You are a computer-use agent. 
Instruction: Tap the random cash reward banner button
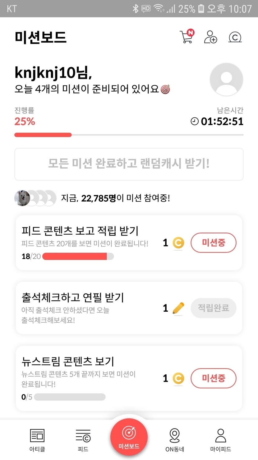click(x=129, y=164)
